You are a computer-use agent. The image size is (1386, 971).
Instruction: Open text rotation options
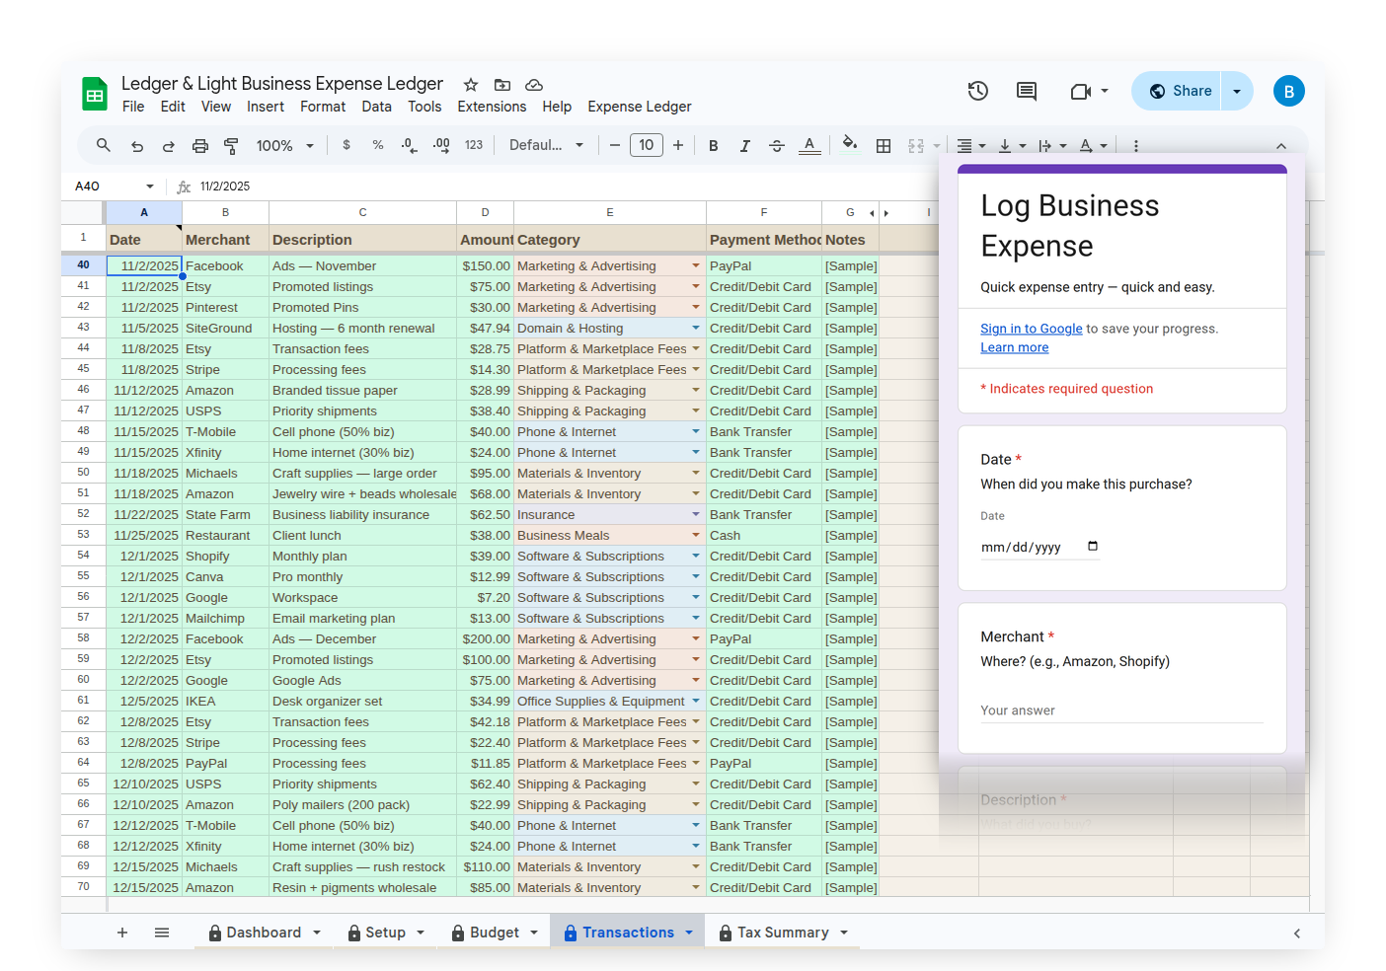pos(1093,146)
